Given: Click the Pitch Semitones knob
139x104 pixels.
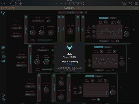Looking at the screenshot, I should tap(70, 31).
